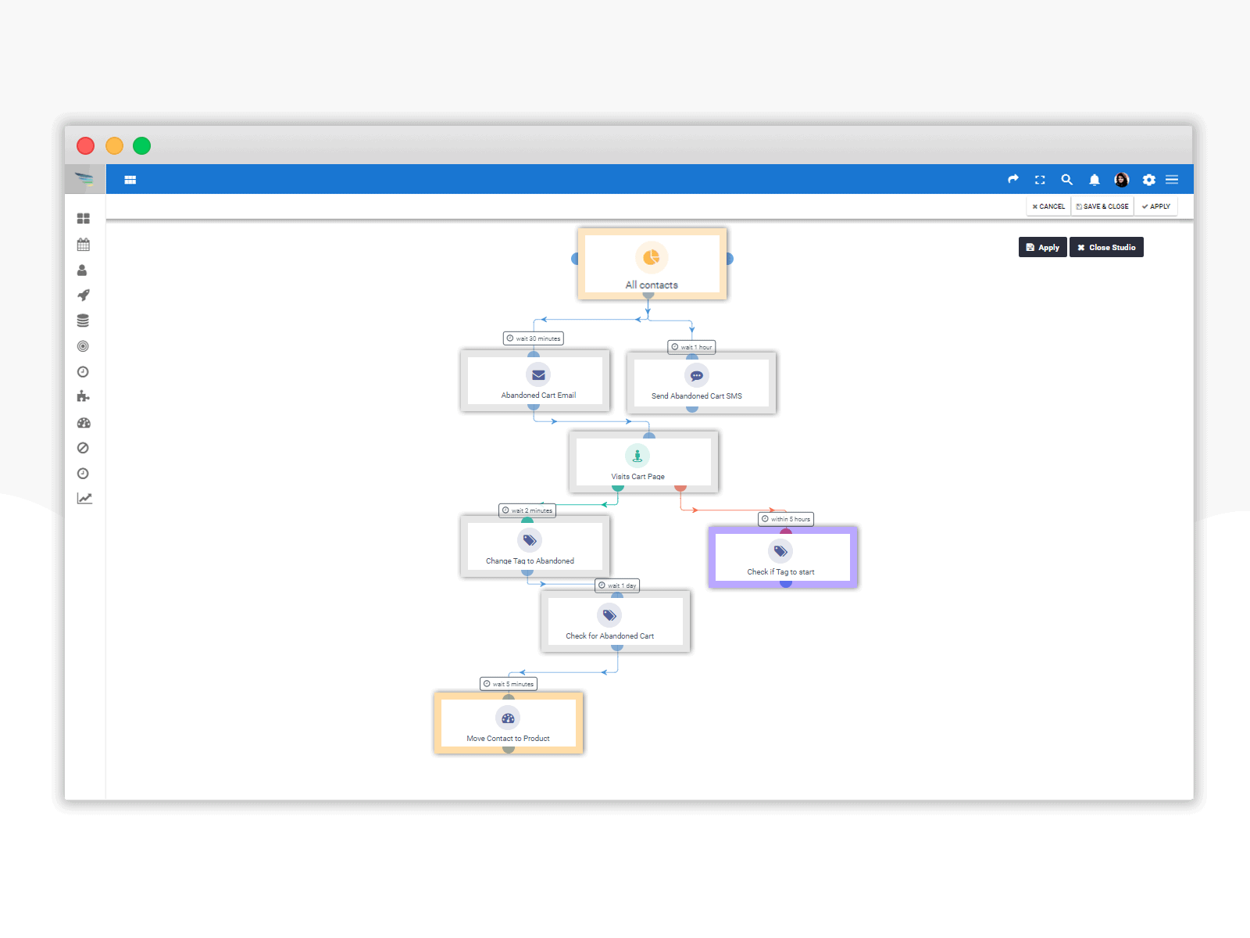Select the Send Abandoned Cart SMS node
The width and height of the screenshot is (1250, 938).
coord(702,383)
